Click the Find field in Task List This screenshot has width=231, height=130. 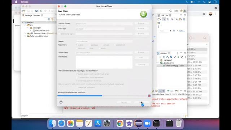(x=164, y=31)
